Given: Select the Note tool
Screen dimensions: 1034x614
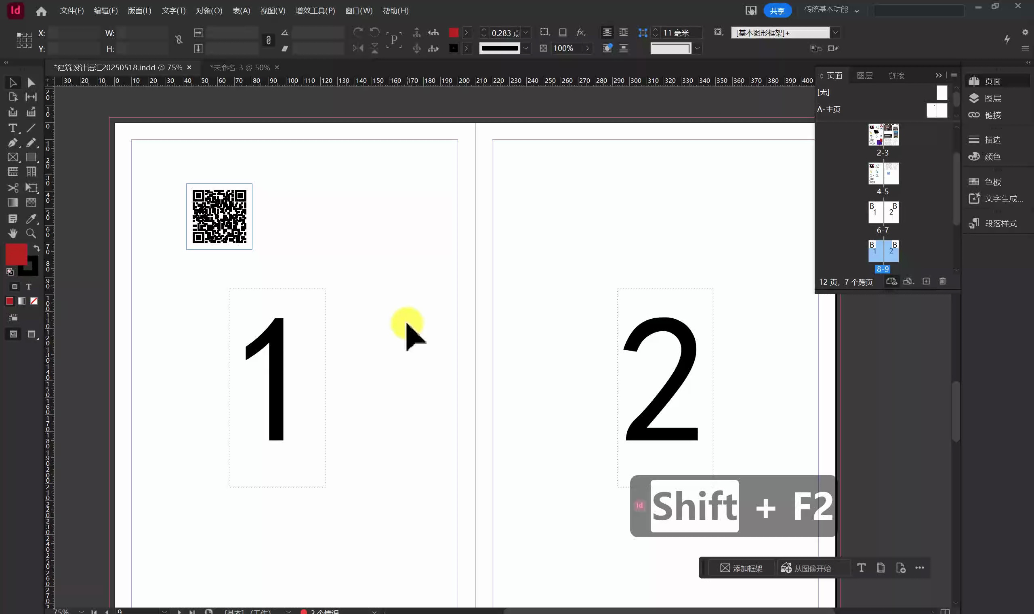Looking at the screenshot, I should [x=13, y=219].
